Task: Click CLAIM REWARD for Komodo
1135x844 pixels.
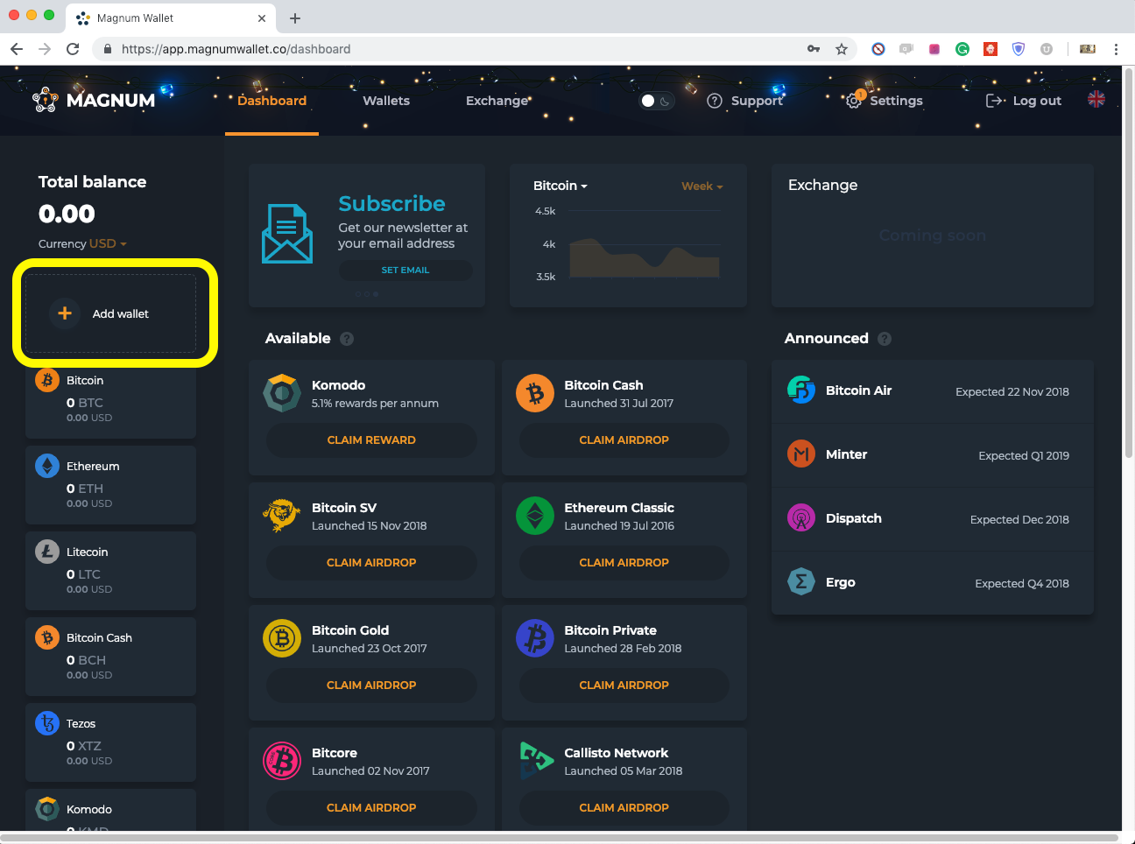Action: (371, 440)
